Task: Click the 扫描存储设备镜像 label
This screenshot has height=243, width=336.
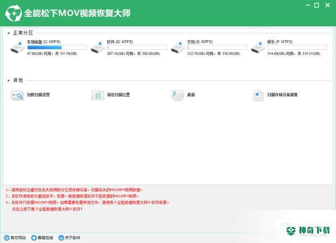Action: point(282,94)
